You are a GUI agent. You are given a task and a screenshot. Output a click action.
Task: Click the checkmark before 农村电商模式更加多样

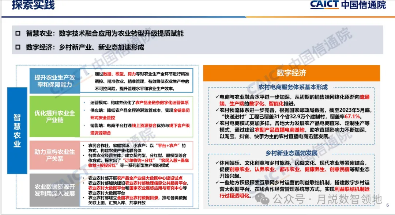click(x=217, y=123)
